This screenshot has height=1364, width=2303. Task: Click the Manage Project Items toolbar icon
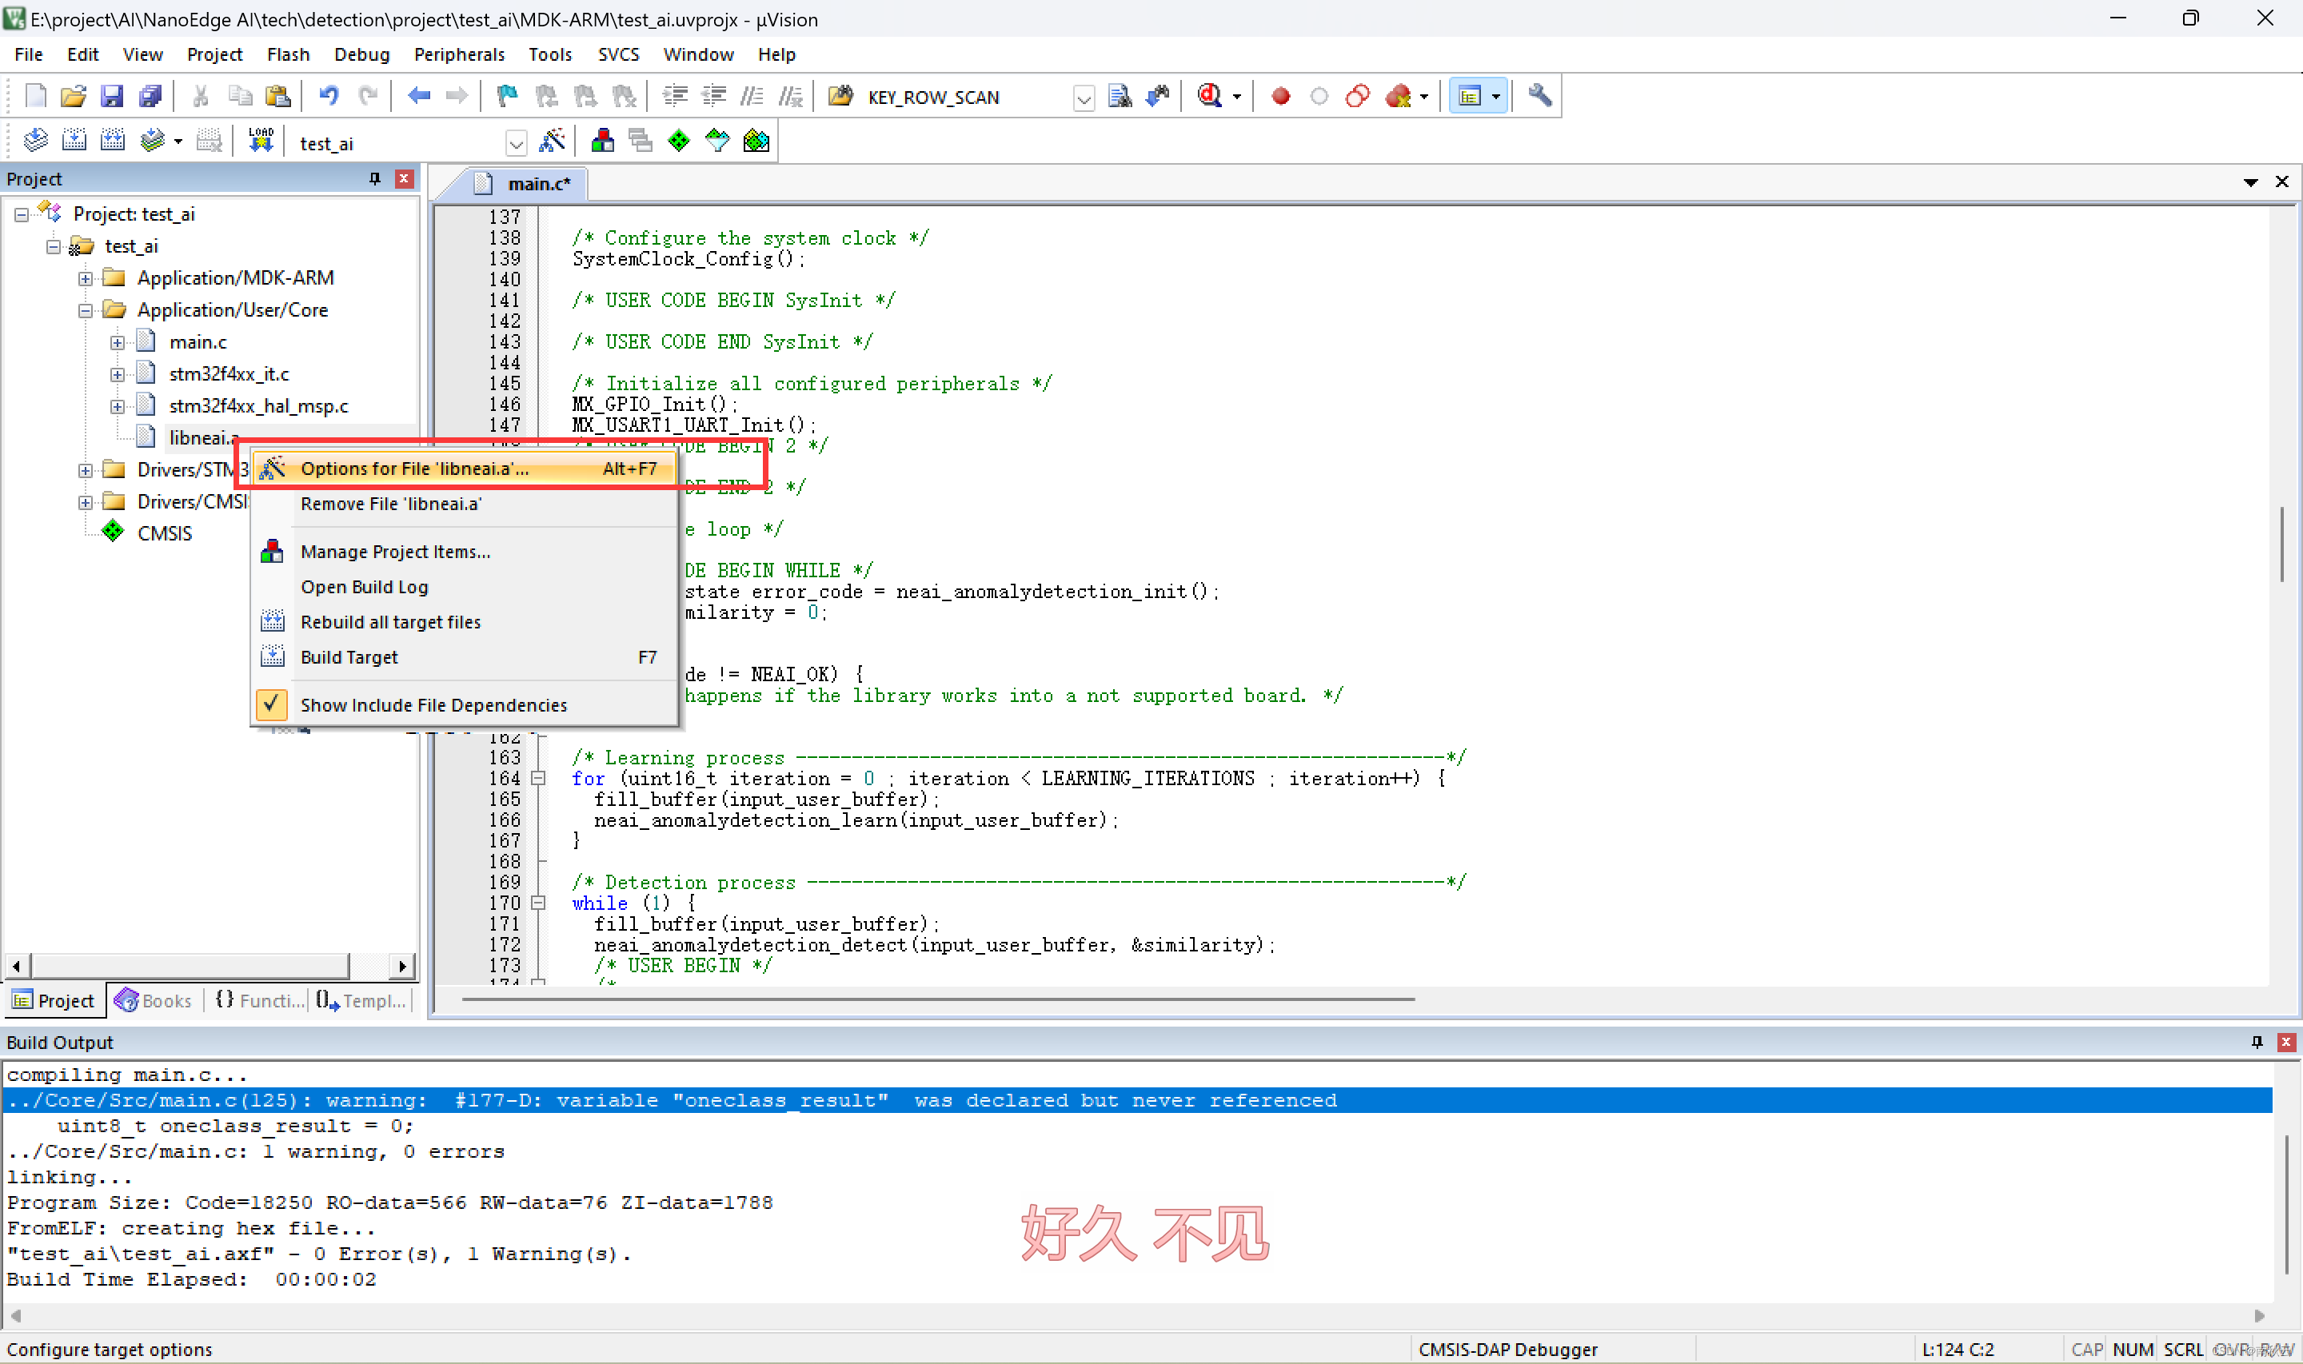point(603,141)
